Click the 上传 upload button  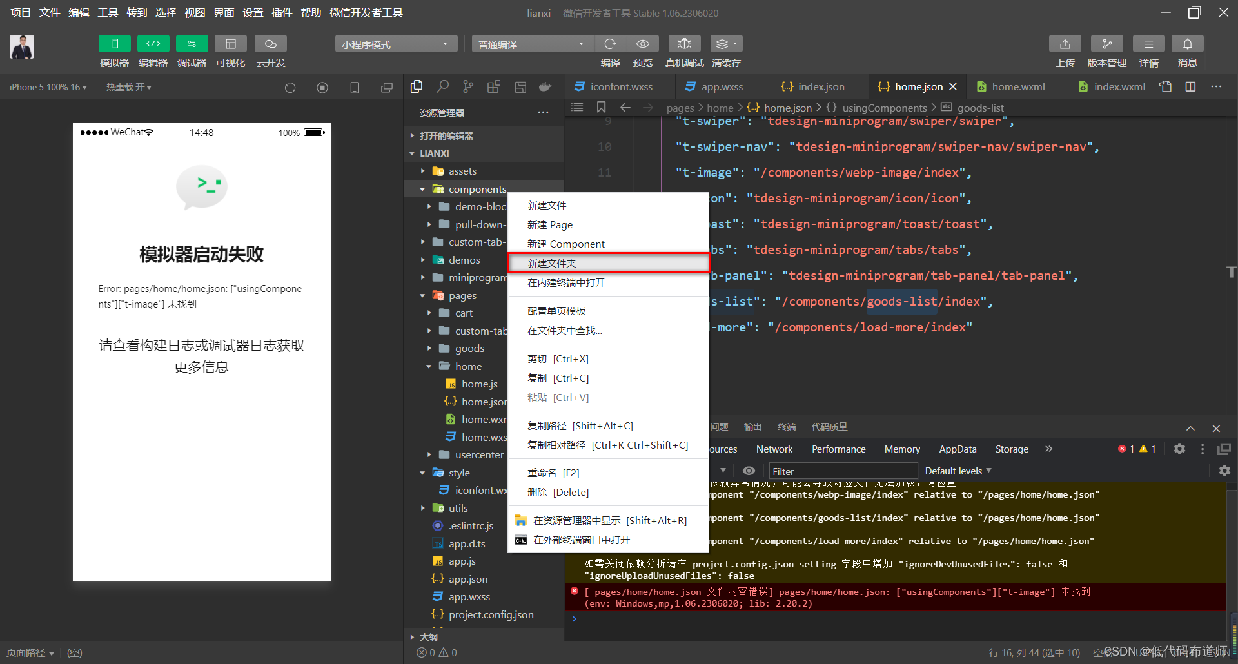coord(1065,44)
